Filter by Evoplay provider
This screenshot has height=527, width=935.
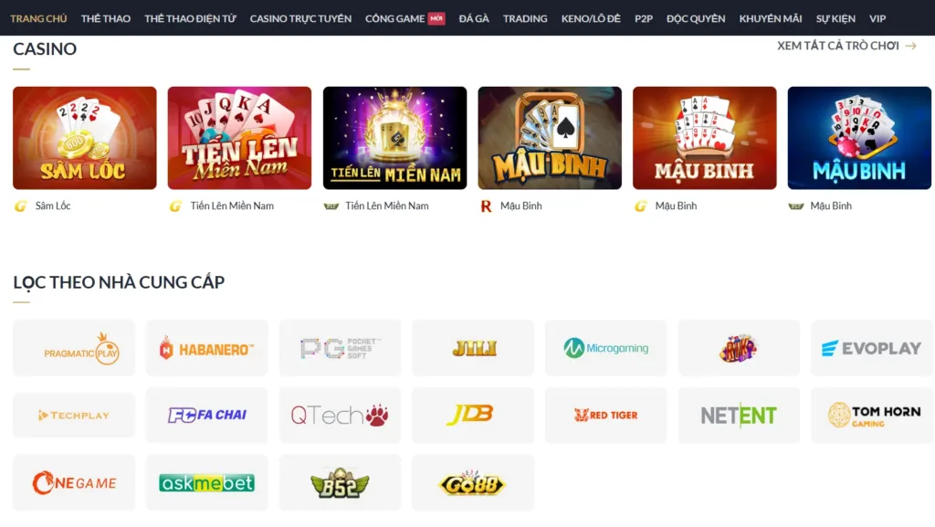click(x=872, y=348)
